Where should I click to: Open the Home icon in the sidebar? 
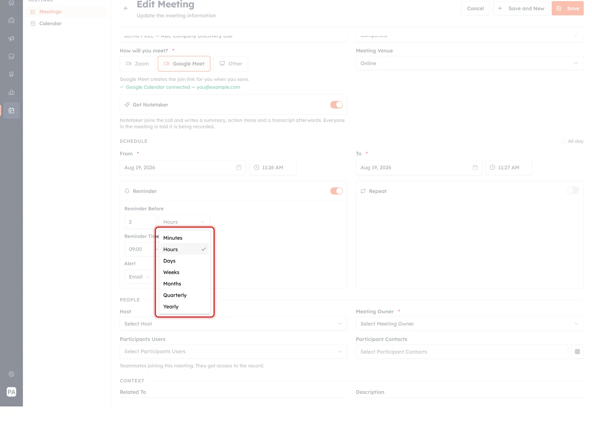pos(11,3)
